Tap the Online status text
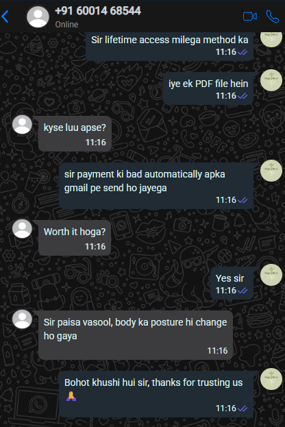The width and height of the screenshot is (285, 427). pos(66,25)
